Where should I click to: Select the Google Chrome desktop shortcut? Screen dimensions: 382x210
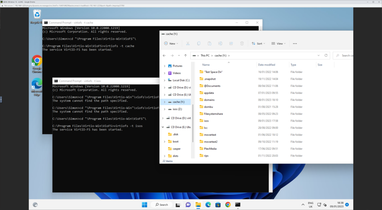click(37, 64)
